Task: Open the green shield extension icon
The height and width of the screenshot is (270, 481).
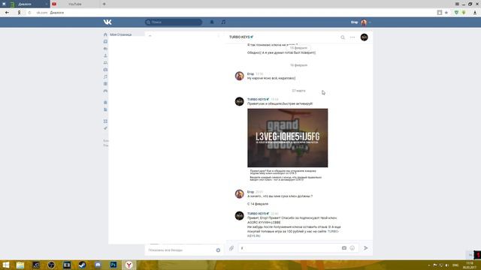Action: click(x=456, y=13)
